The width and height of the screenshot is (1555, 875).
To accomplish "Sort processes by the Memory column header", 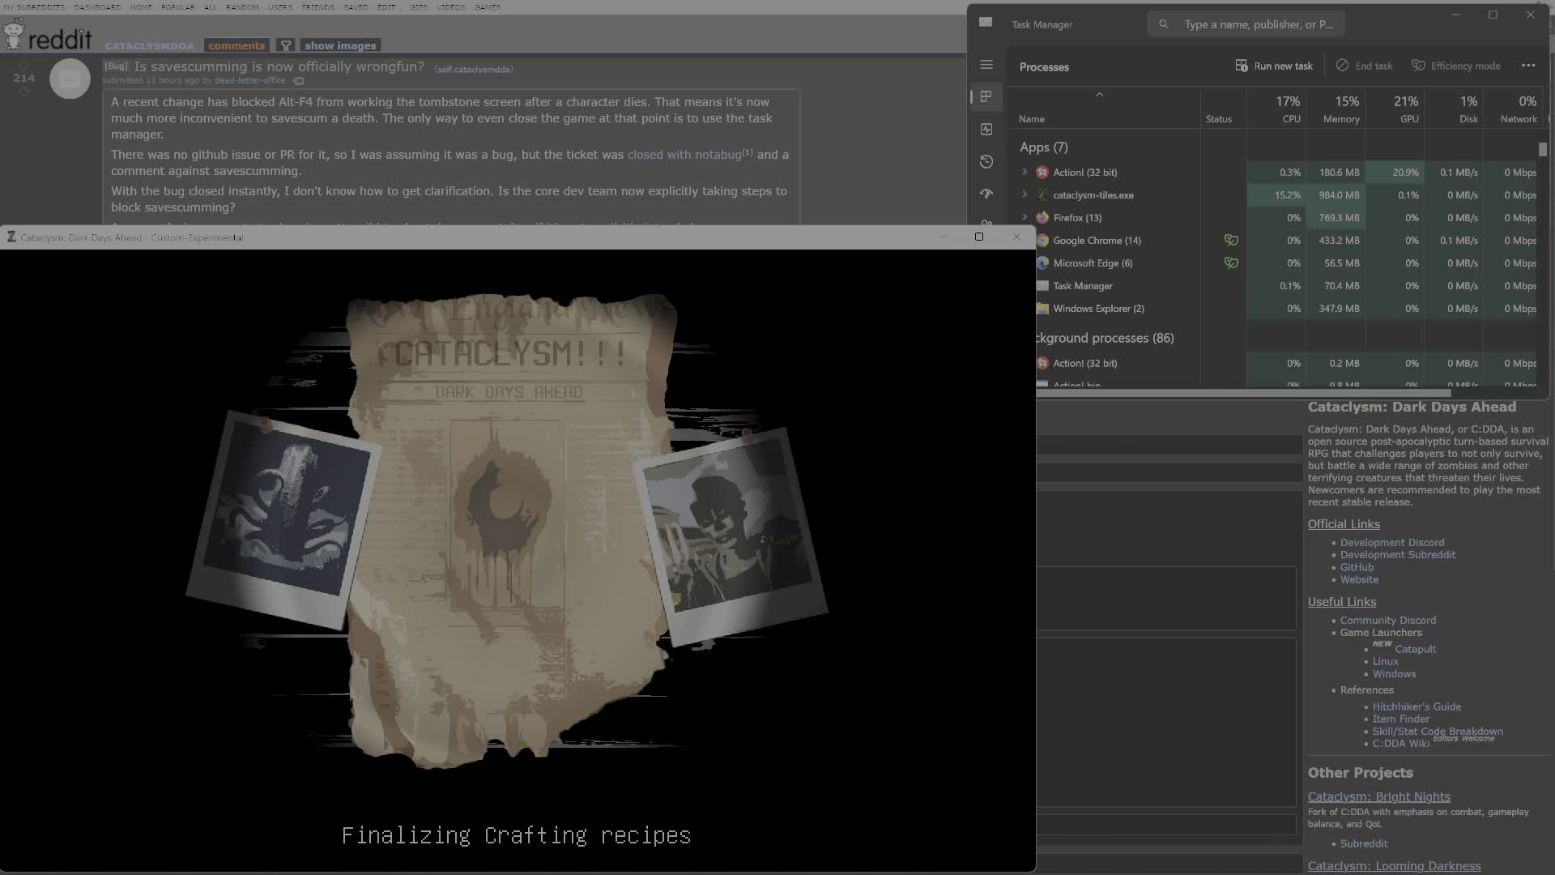I will [1336, 109].
